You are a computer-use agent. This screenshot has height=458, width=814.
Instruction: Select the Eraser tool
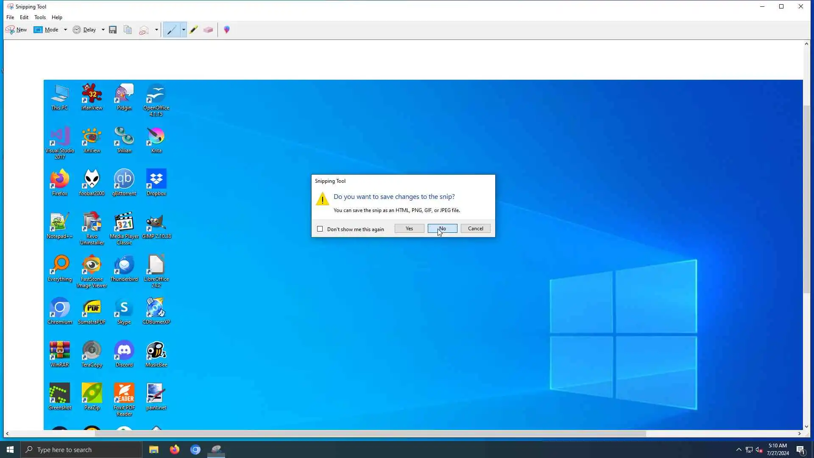click(x=208, y=30)
